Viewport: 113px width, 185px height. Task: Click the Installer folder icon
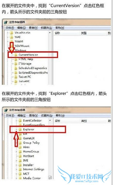click(x=20, y=165)
